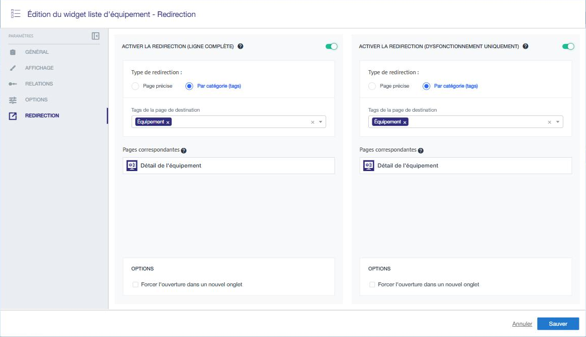Select Page précise in right panel
This screenshot has width=586, height=337.
click(x=372, y=86)
